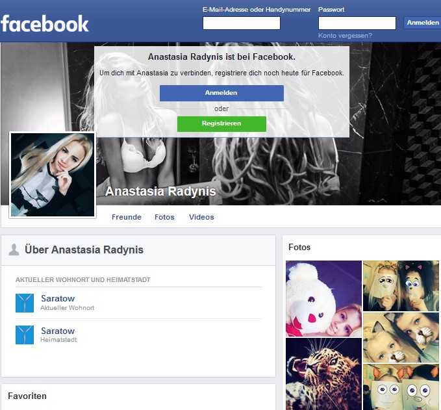
Task: Click the Fotos heading in the side panel
Action: tap(299, 247)
